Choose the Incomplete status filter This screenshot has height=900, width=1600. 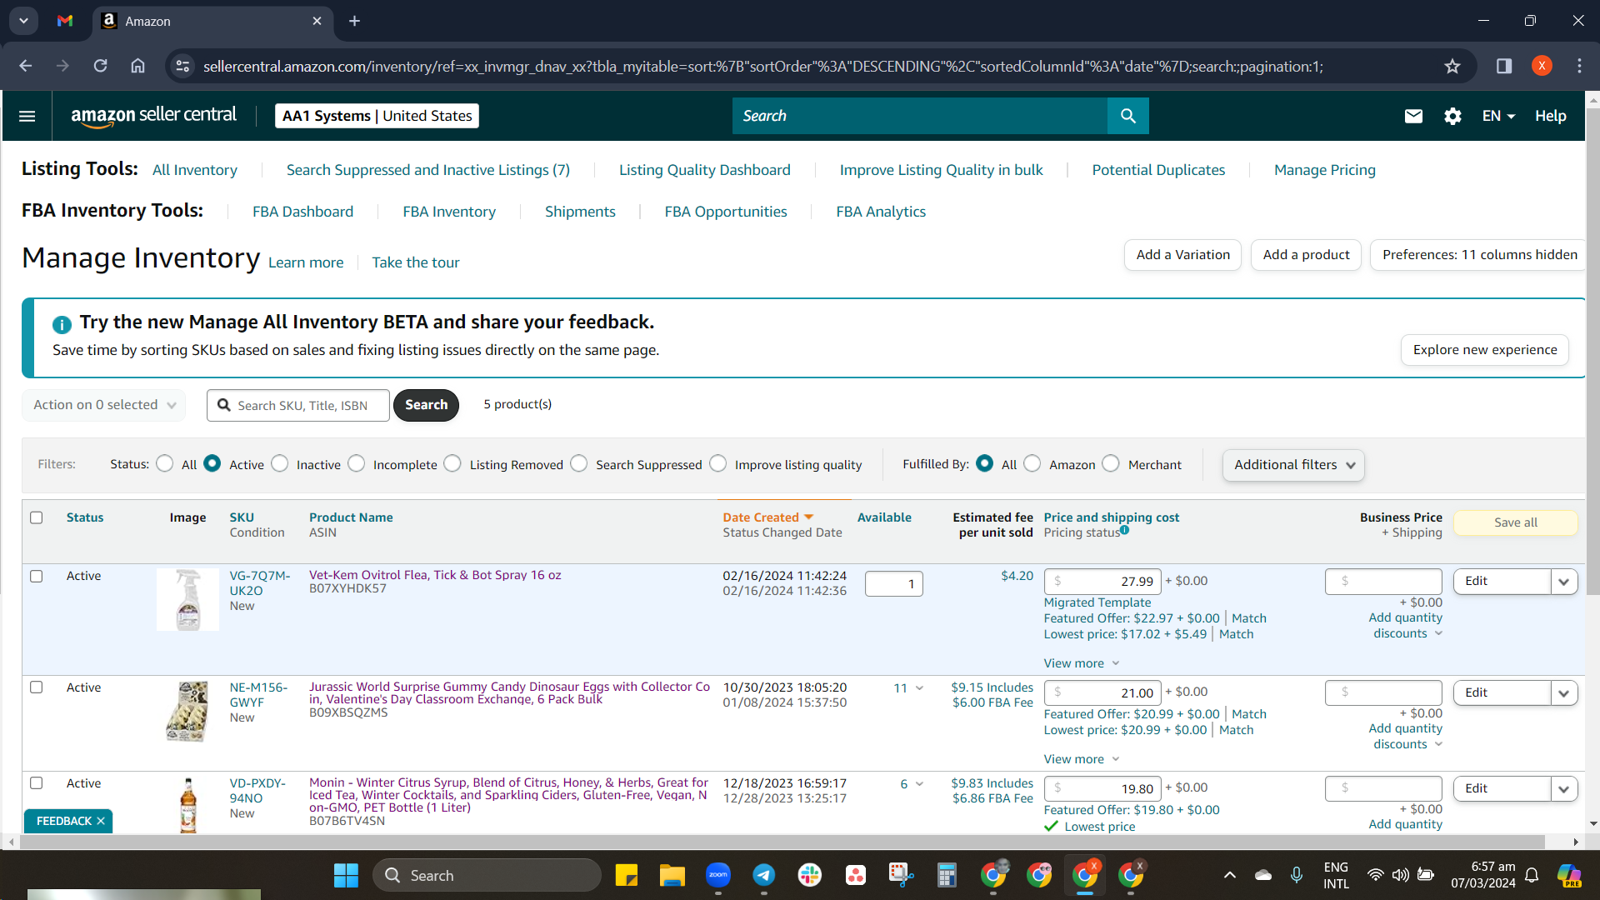click(357, 464)
